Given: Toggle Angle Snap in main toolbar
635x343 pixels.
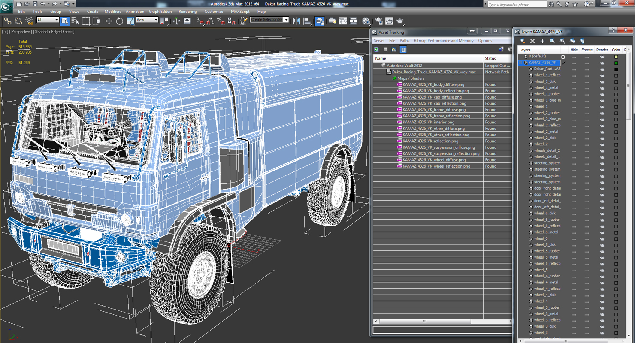Looking at the screenshot, I should [x=210, y=21].
